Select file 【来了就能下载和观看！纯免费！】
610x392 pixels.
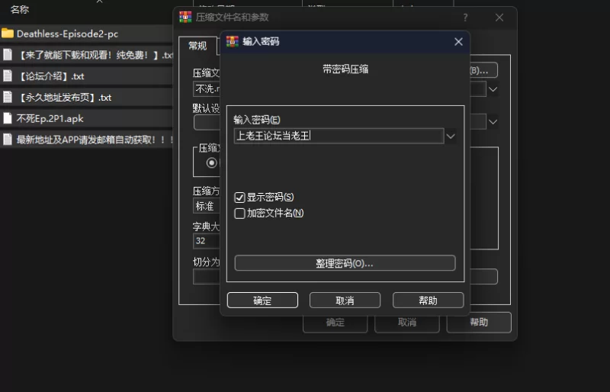click(95, 54)
